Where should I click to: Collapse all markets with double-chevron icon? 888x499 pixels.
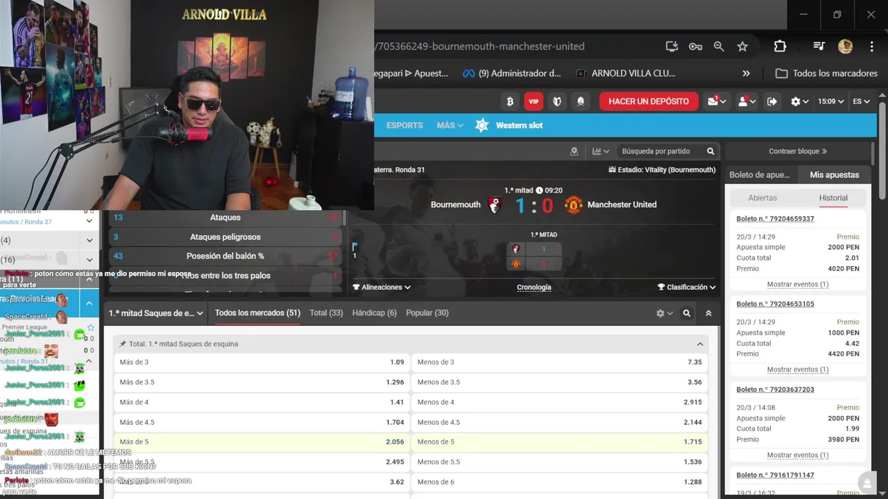[x=708, y=313]
